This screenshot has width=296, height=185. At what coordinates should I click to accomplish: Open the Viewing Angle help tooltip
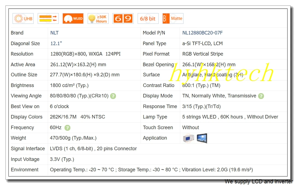coord(113,96)
